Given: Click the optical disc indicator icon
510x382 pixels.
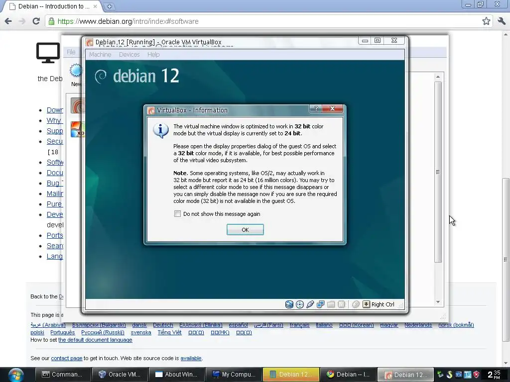Looking at the screenshot, I should (x=299, y=304).
